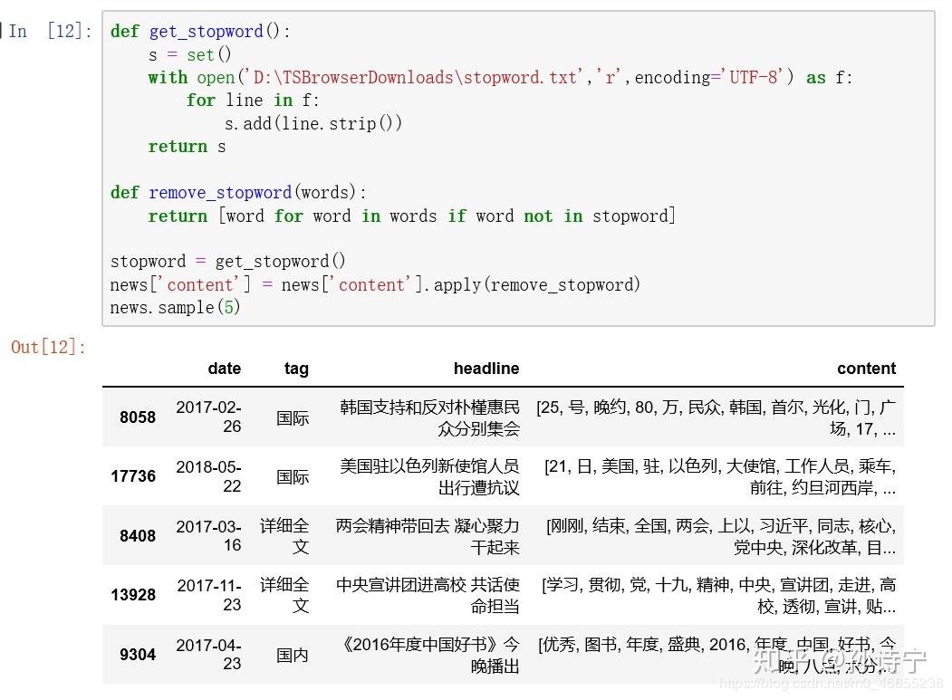
Task: Select row index 13928
Action: pyautogui.click(x=133, y=595)
